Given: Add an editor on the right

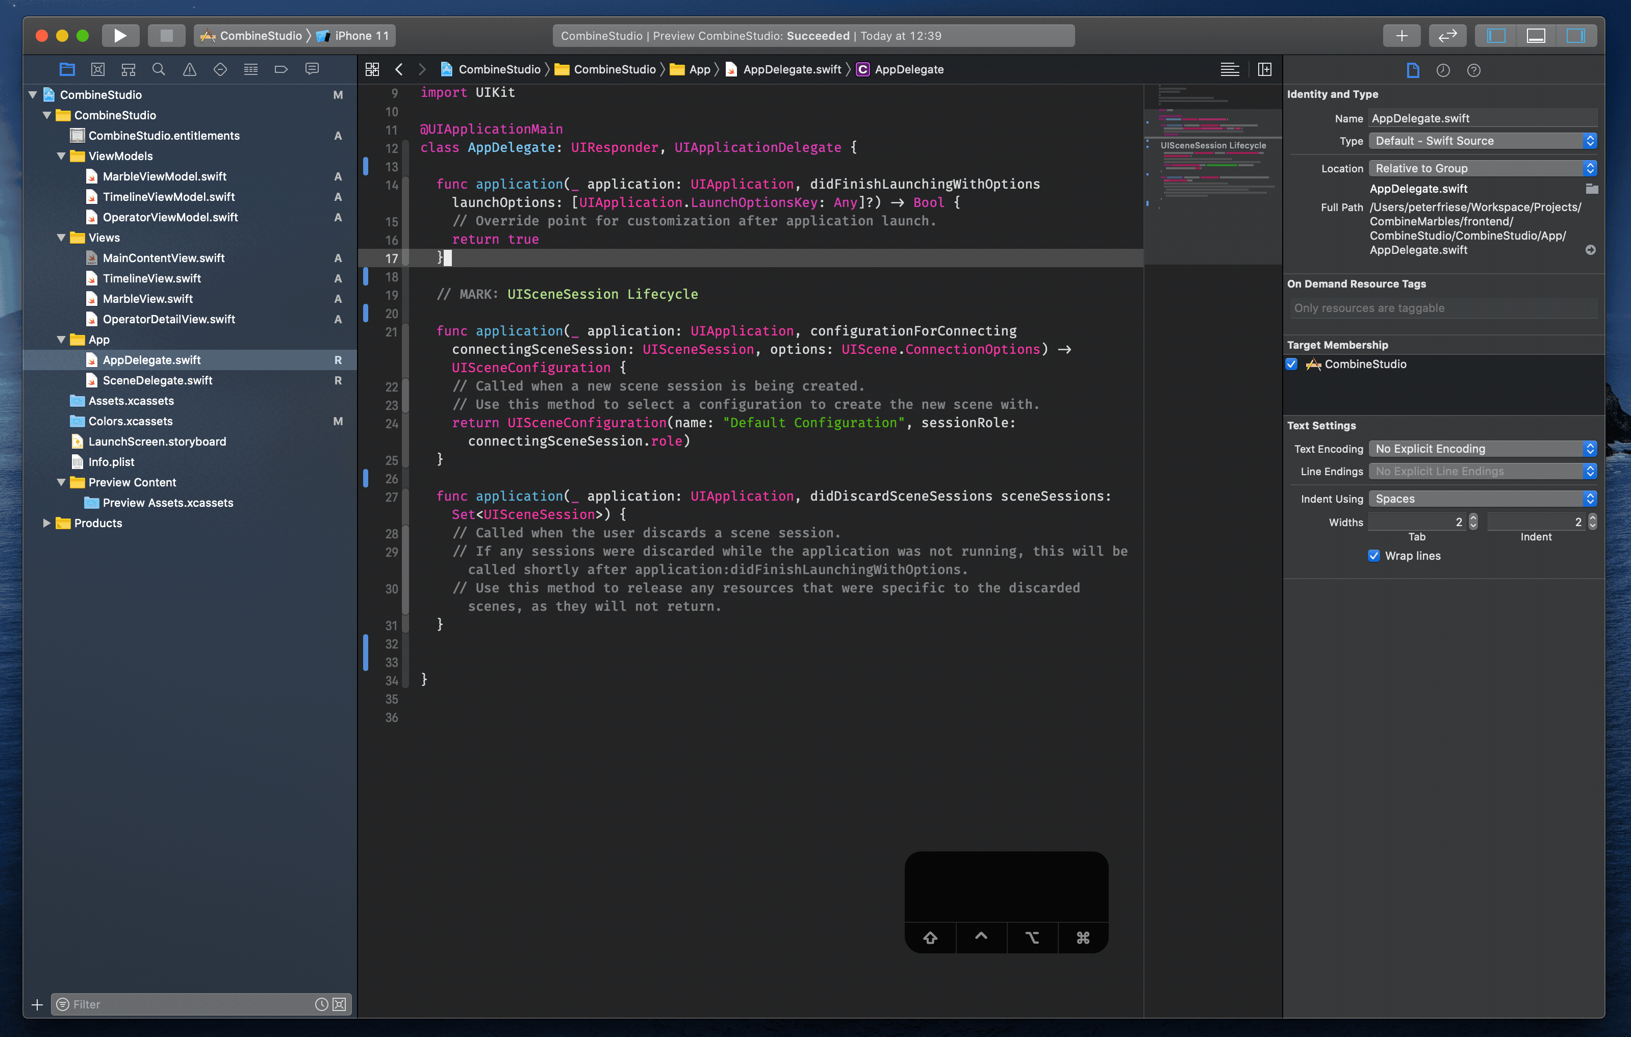Looking at the screenshot, I should pyautogui.click(x=1264, y=69).
